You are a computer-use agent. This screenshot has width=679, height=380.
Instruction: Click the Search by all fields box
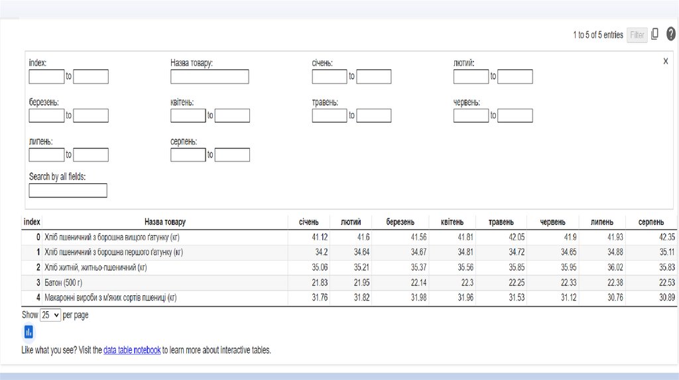click(x=68, y=191)
